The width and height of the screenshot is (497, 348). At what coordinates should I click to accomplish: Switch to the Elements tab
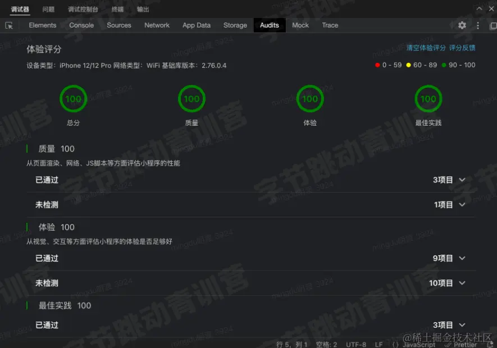(42, 25)
